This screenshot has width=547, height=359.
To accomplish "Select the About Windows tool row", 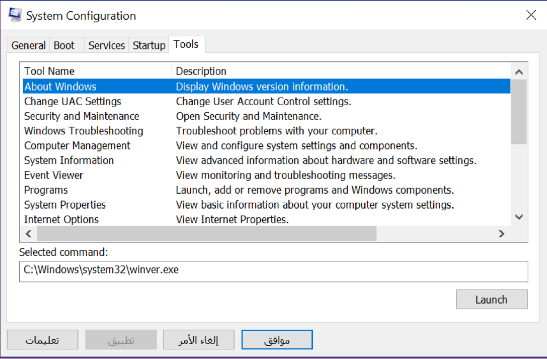I will click(267, 86).
